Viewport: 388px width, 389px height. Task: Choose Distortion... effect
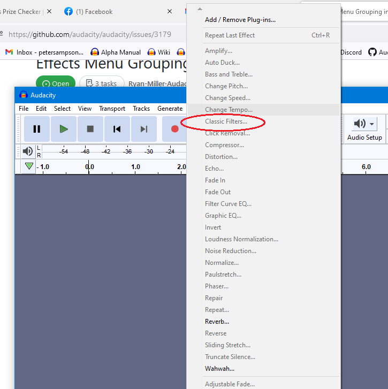(263, 157)
